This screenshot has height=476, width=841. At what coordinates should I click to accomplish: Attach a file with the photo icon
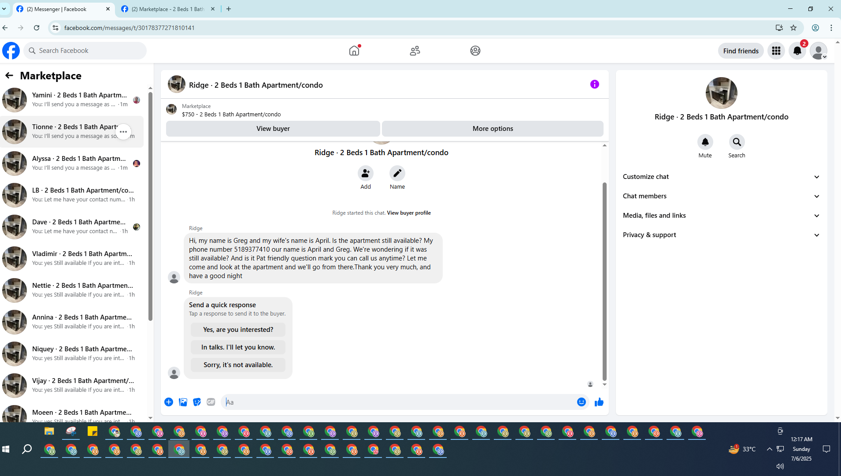[183, 402]
